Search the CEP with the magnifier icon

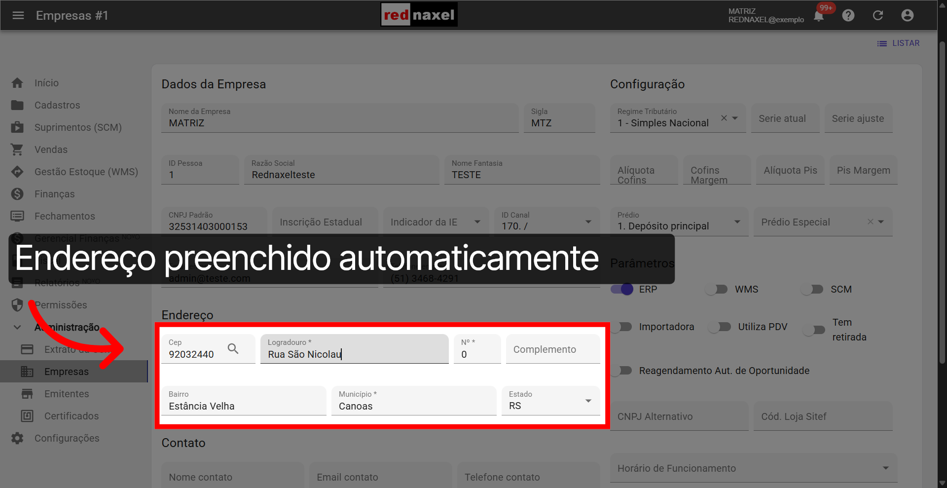coord(233,349)
